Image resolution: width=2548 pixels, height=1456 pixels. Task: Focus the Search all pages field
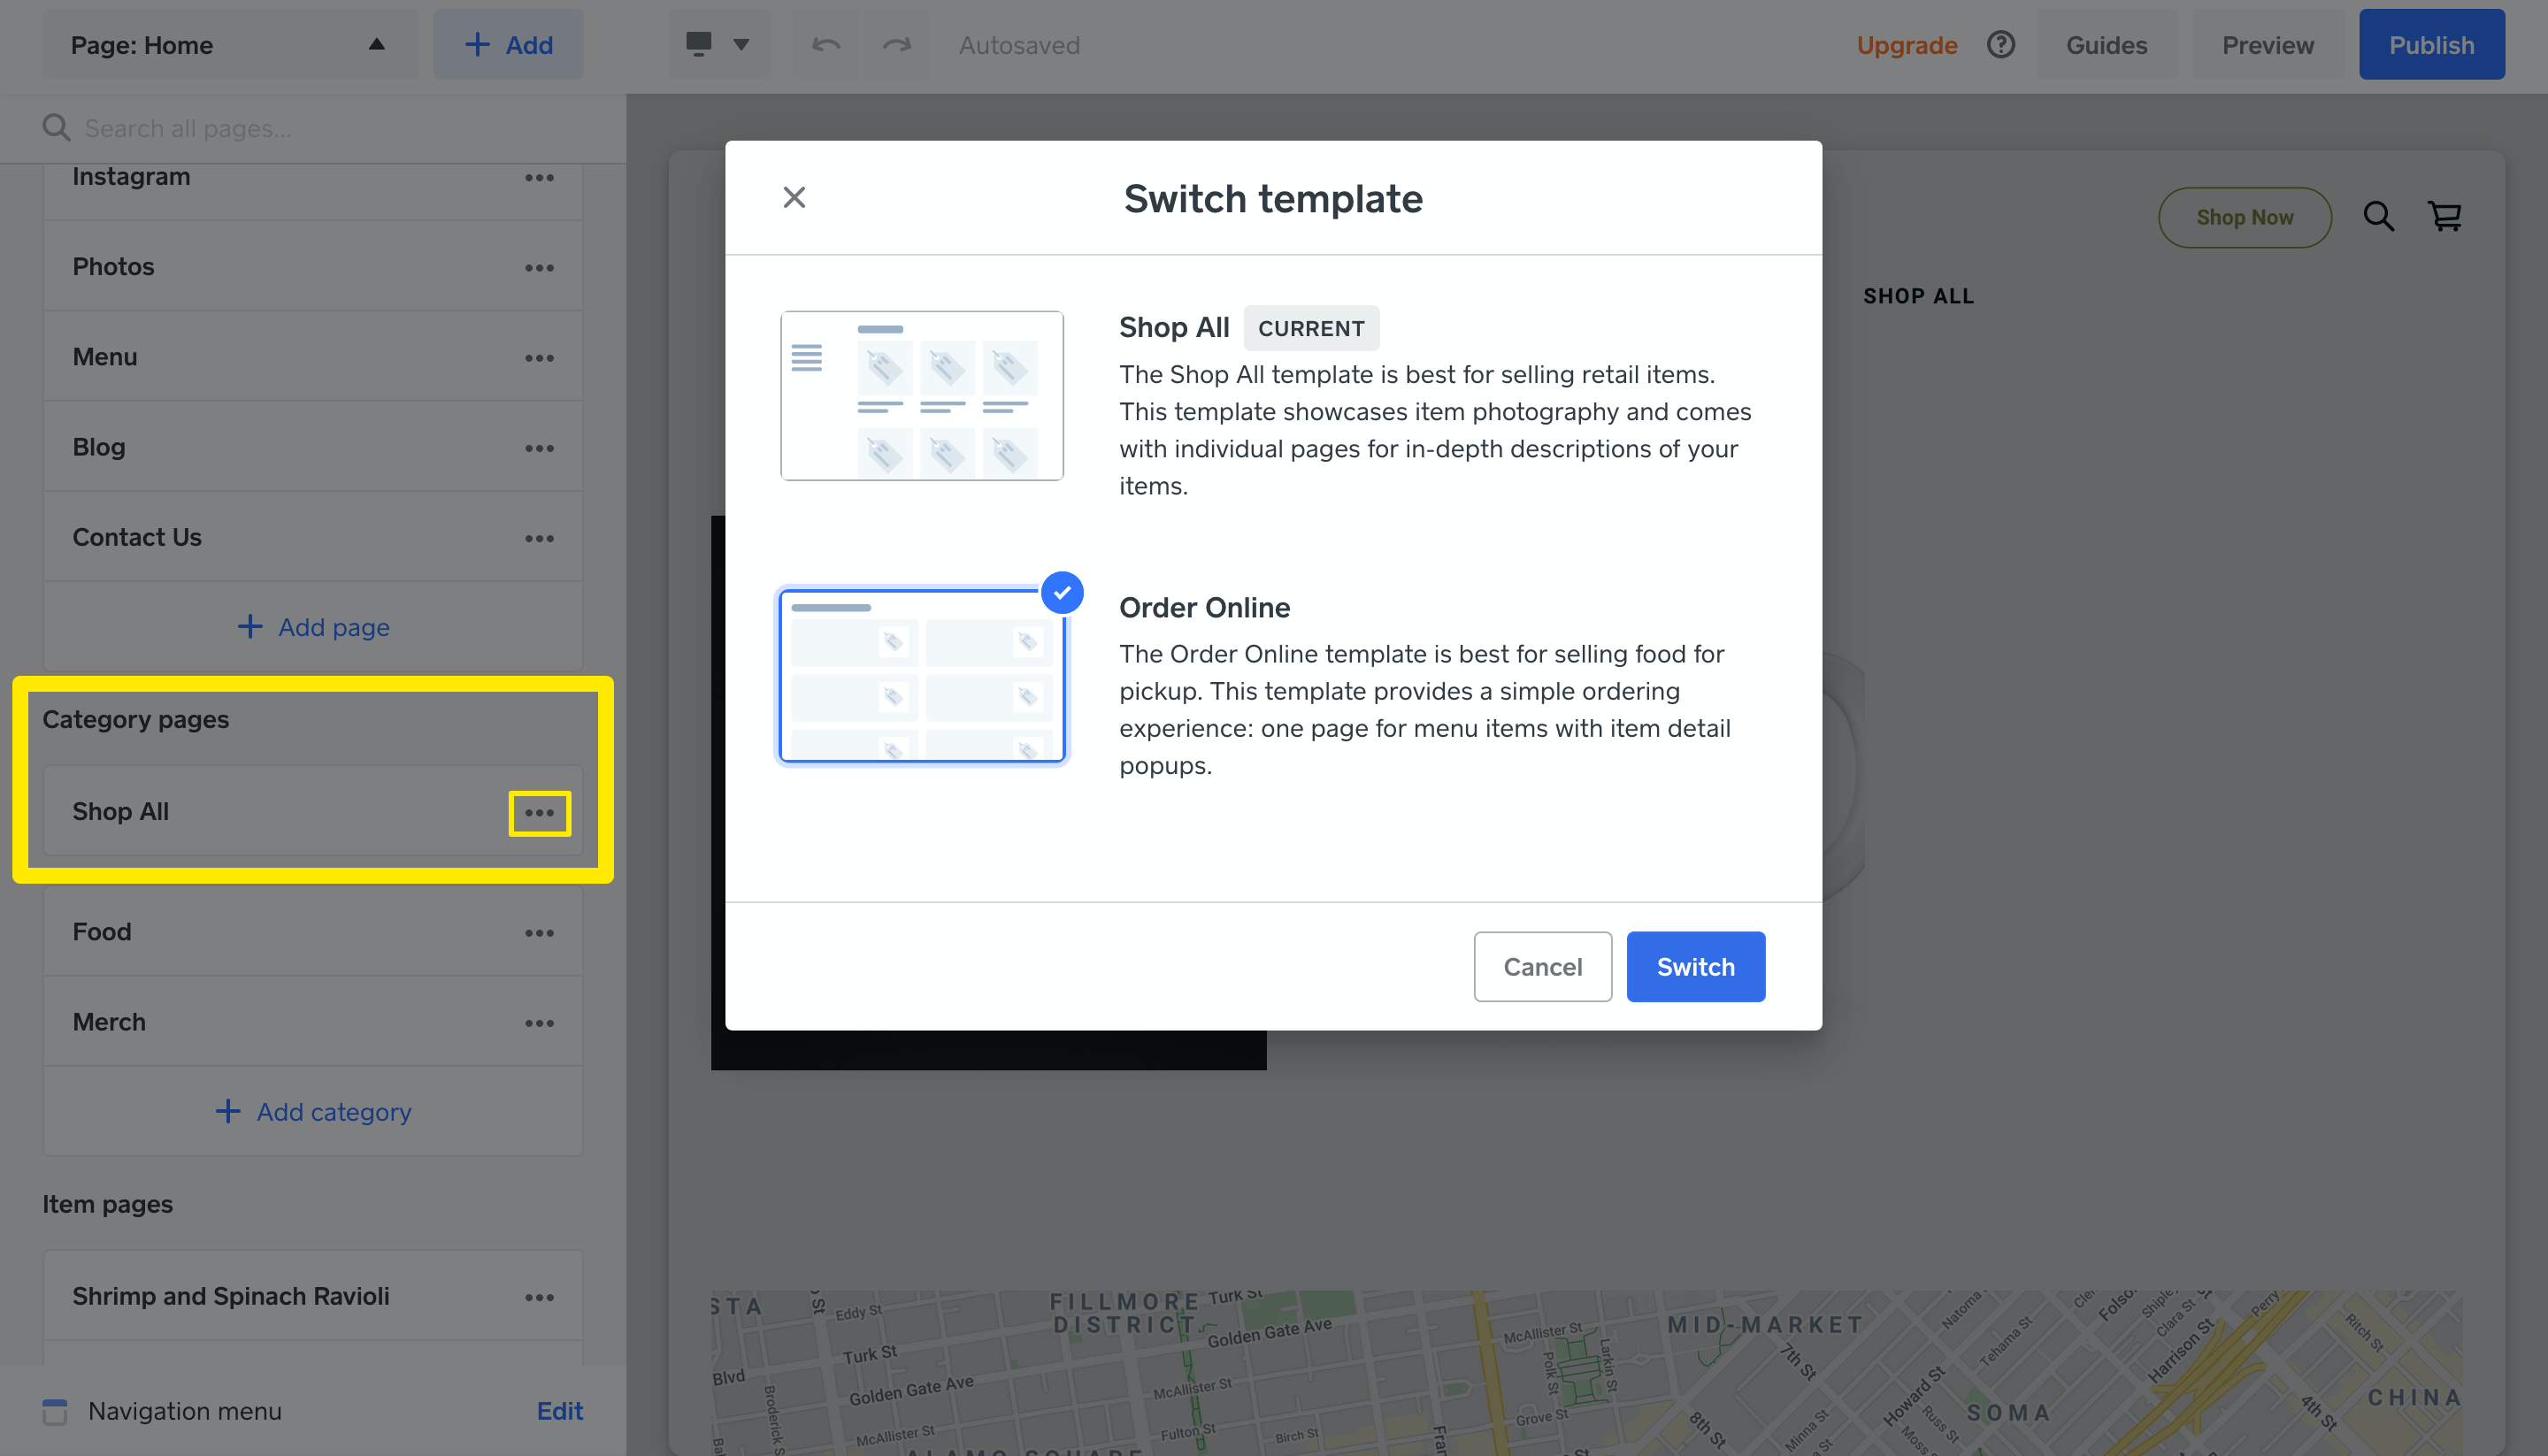point(300,128)
